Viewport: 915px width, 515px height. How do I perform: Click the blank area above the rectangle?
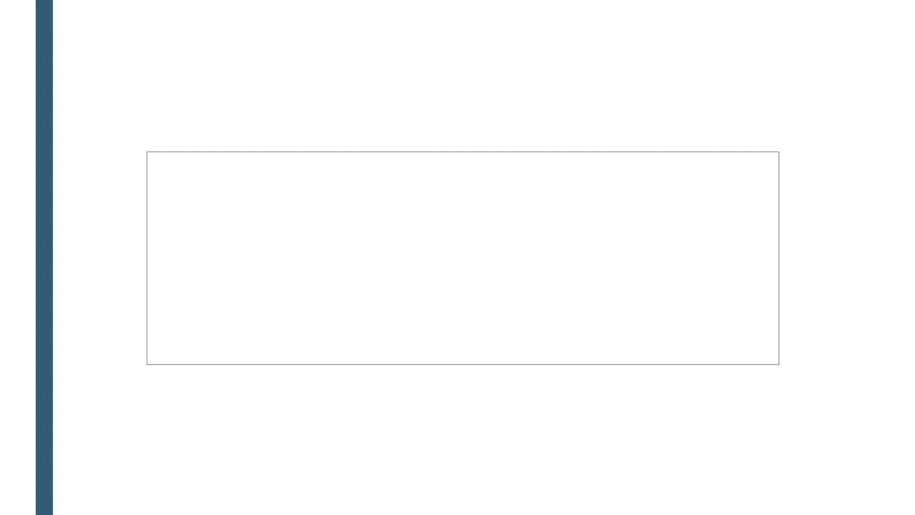[x=463, y=76]
